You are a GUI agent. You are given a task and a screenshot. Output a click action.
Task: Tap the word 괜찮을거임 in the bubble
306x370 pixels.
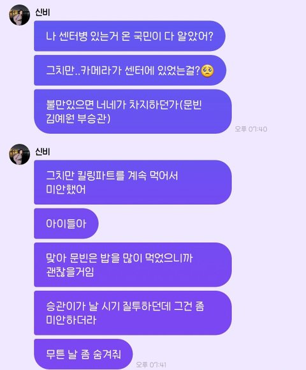70,272
